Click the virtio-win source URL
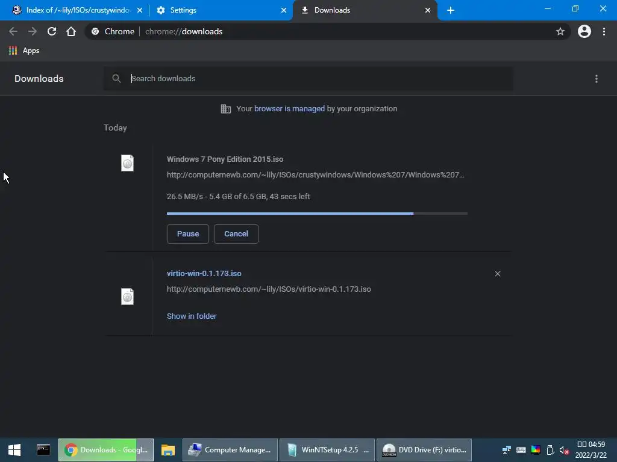Screen dimensions: 617x462 pyautogui.click(x=269, y=289)
